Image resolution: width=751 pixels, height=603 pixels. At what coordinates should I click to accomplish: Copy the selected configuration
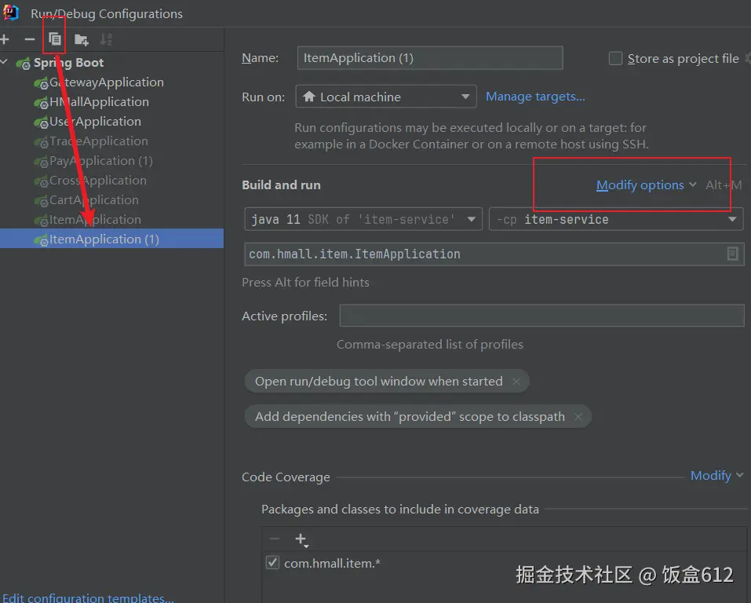click(55, 38)
